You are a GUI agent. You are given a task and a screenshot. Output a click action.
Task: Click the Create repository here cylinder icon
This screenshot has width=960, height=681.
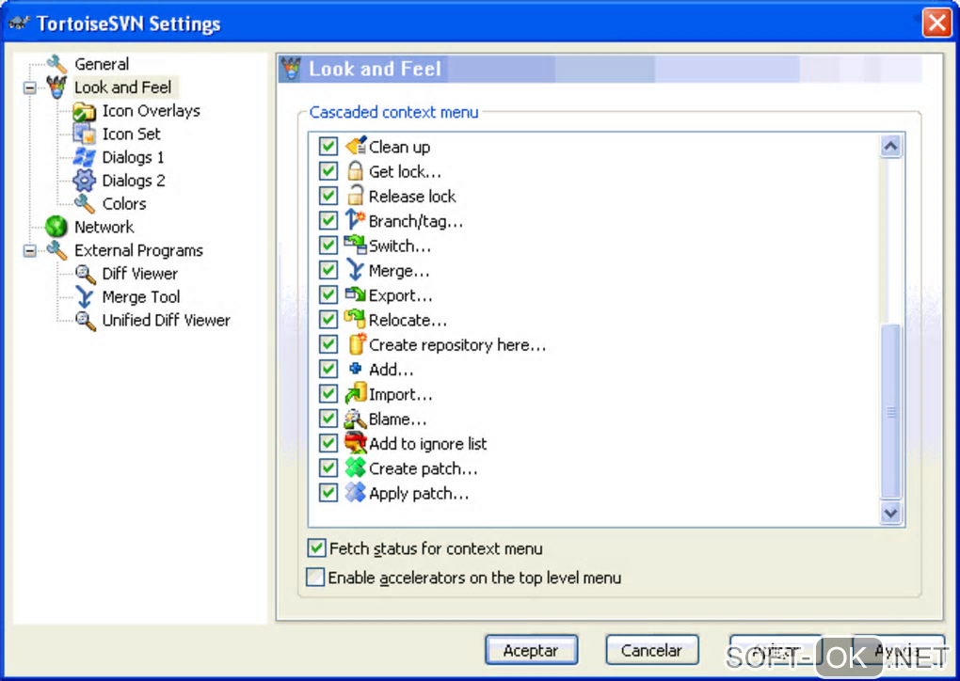click(357, 344)
